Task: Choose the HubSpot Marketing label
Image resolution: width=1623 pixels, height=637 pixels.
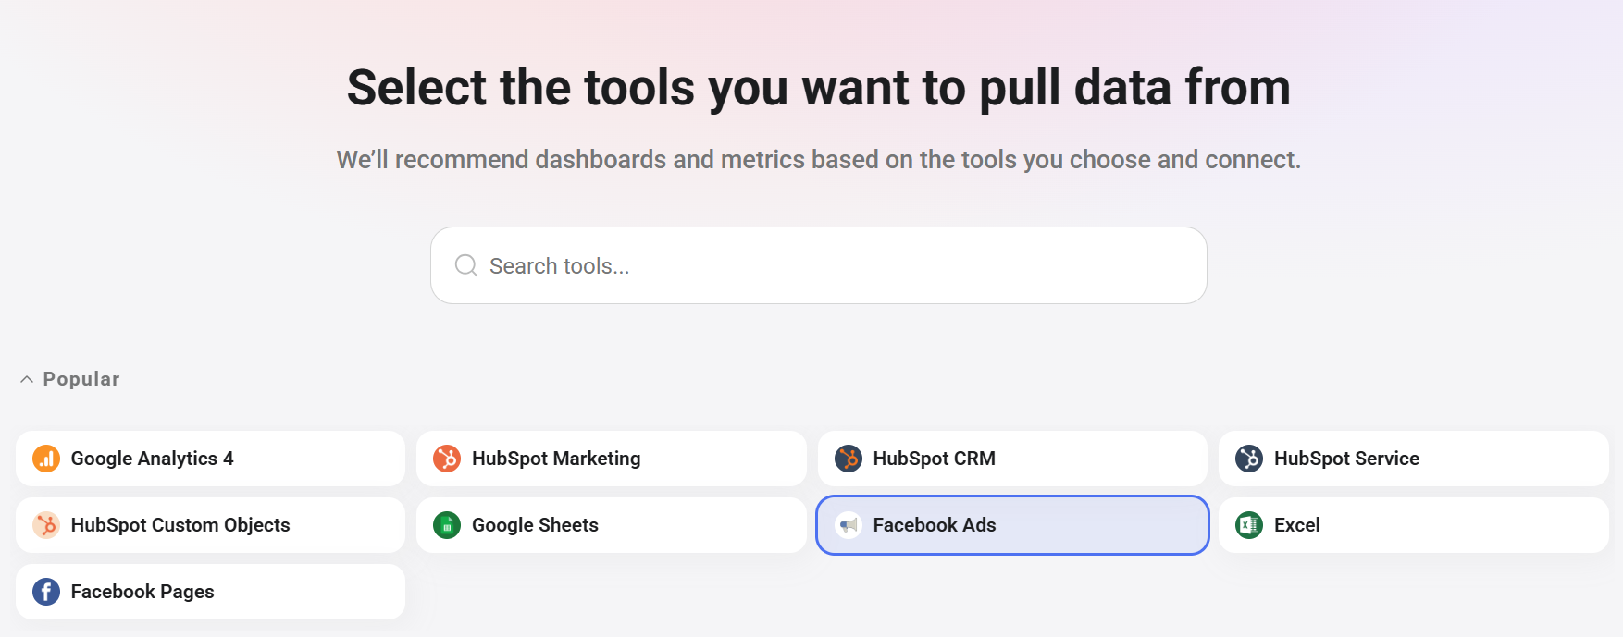Action: 556,459
